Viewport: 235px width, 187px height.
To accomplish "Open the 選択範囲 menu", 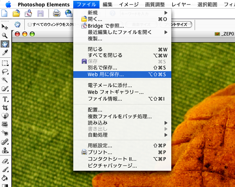I will click(x=207, y=4).
